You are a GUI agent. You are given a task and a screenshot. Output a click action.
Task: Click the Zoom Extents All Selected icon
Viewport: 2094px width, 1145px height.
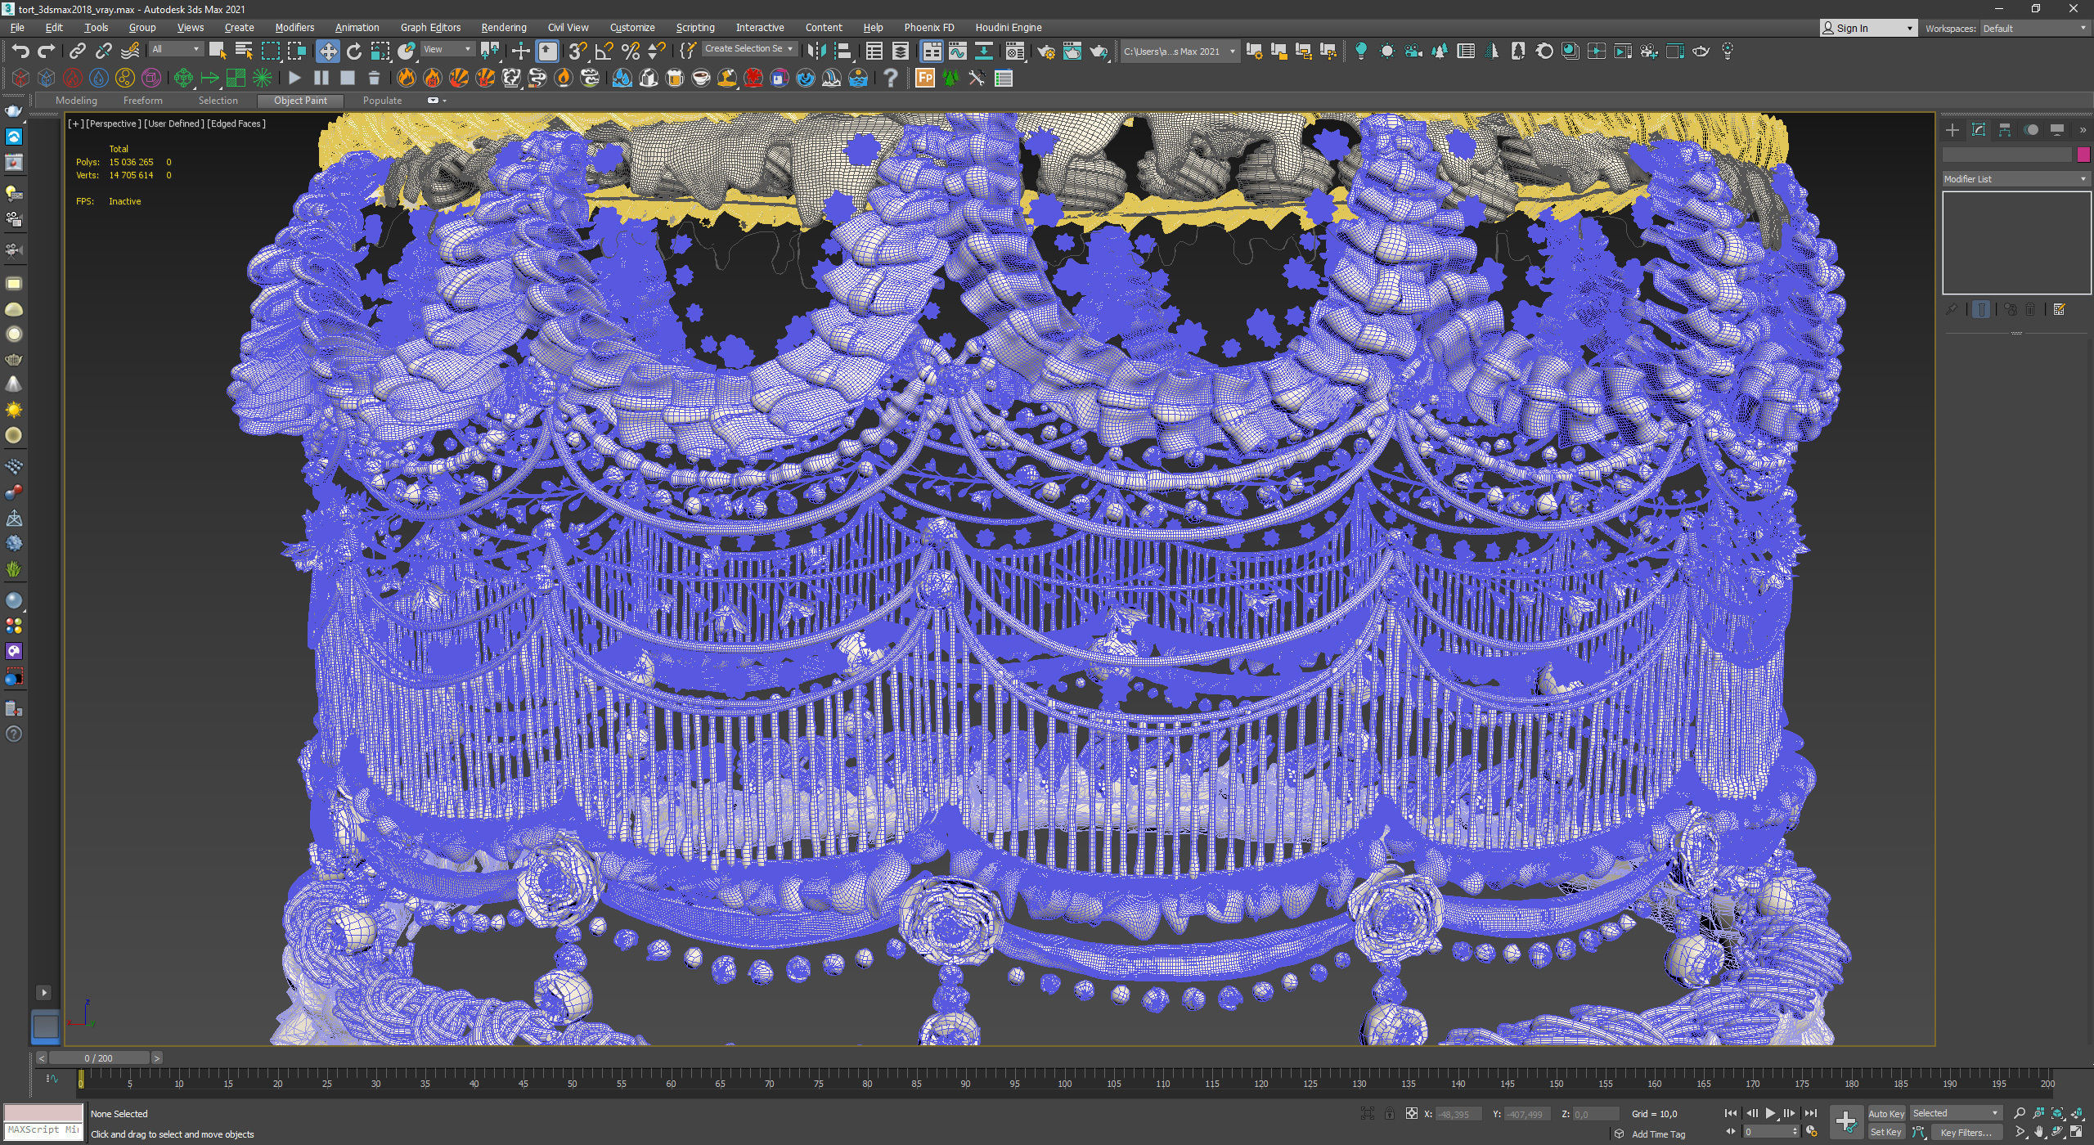tap(2078, 1114)
